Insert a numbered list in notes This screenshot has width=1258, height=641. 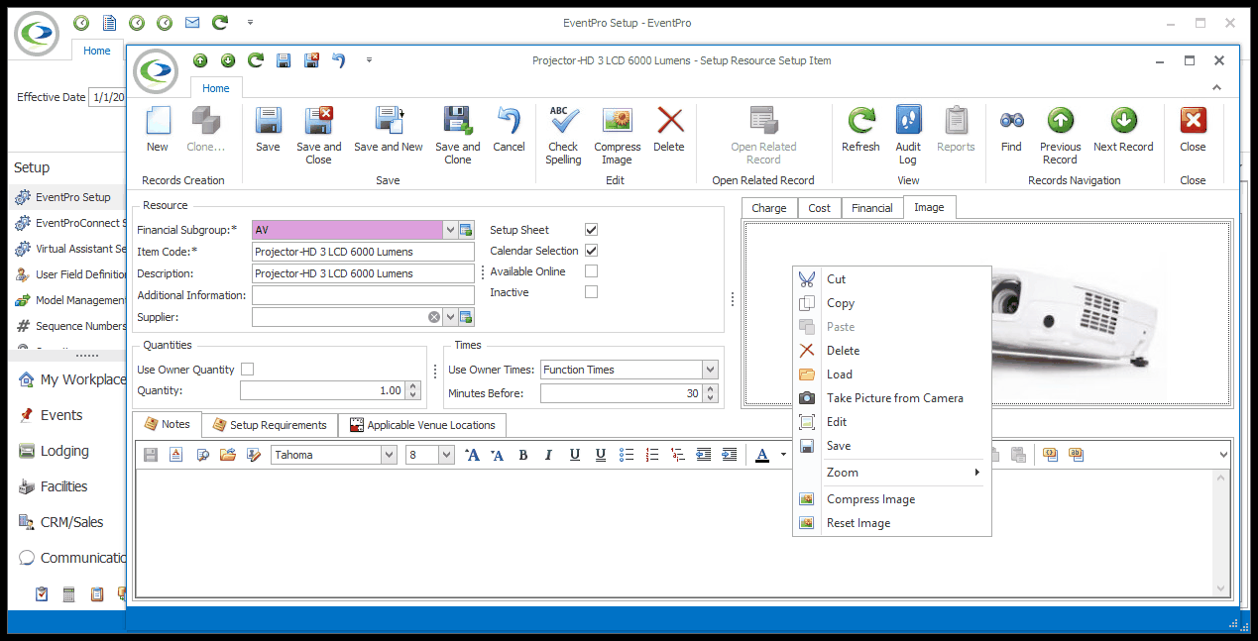[x=651, y=455]
